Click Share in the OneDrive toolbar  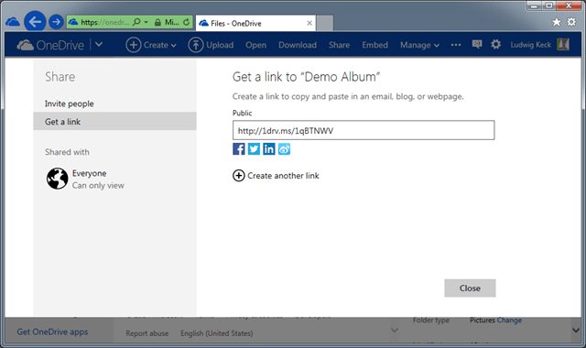(340, 45)
